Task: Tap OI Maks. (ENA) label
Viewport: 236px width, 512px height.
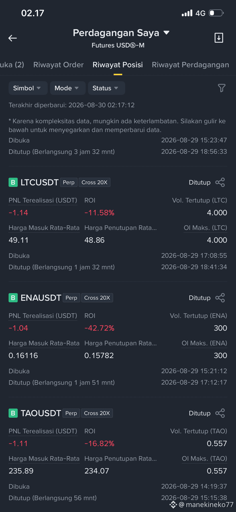Action: point(204,343)
